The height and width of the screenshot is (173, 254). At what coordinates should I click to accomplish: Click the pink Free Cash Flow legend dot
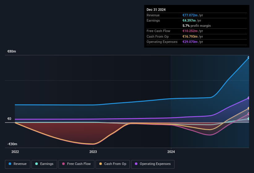pyautogui.click(x=63, y=164)
